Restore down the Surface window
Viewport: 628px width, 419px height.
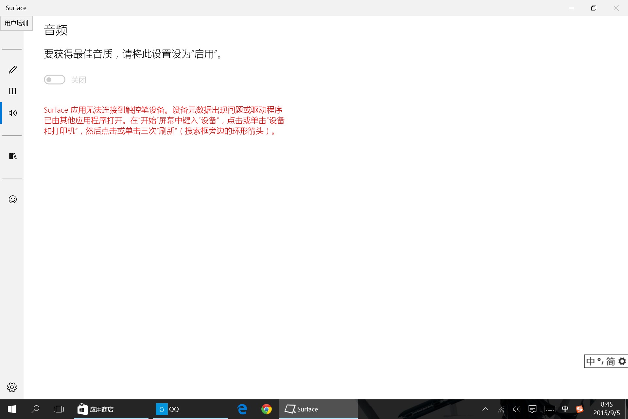point(594,8)
